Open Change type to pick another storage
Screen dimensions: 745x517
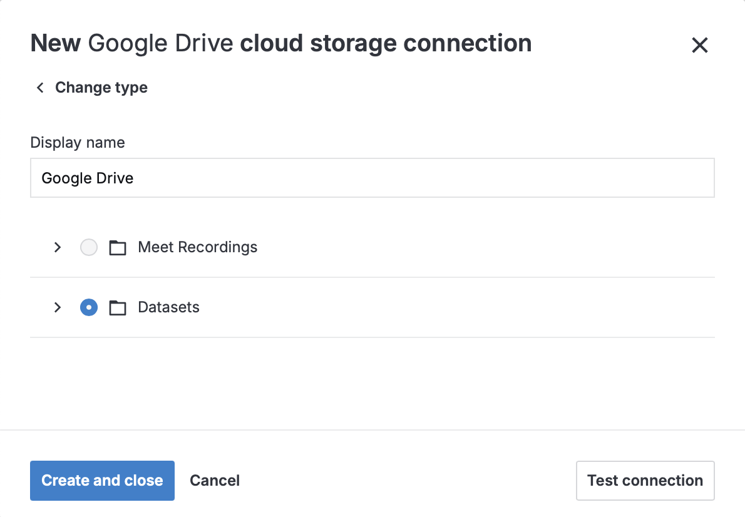101,88
